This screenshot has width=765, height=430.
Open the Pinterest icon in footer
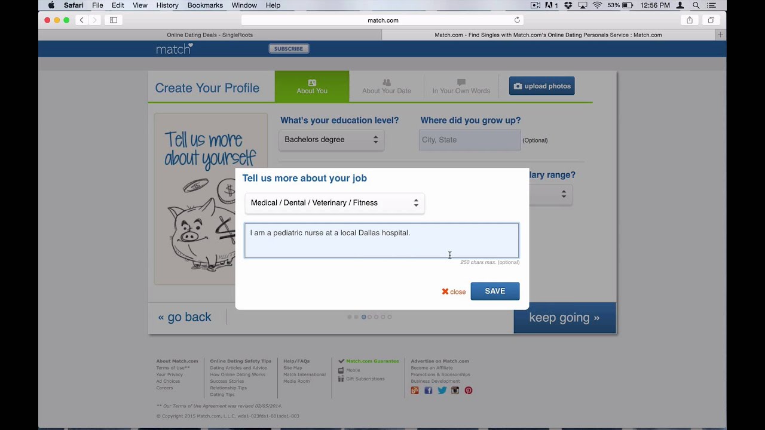coord(469,391)
